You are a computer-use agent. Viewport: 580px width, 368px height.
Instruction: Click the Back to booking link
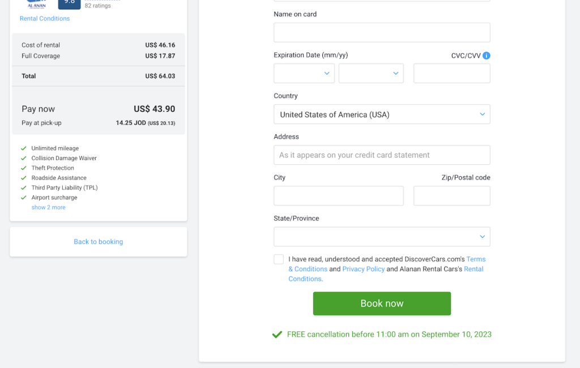99,242
